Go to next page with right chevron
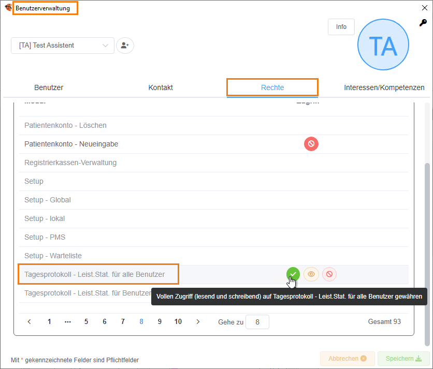This screenshot has height=369, width=433. 198,322
